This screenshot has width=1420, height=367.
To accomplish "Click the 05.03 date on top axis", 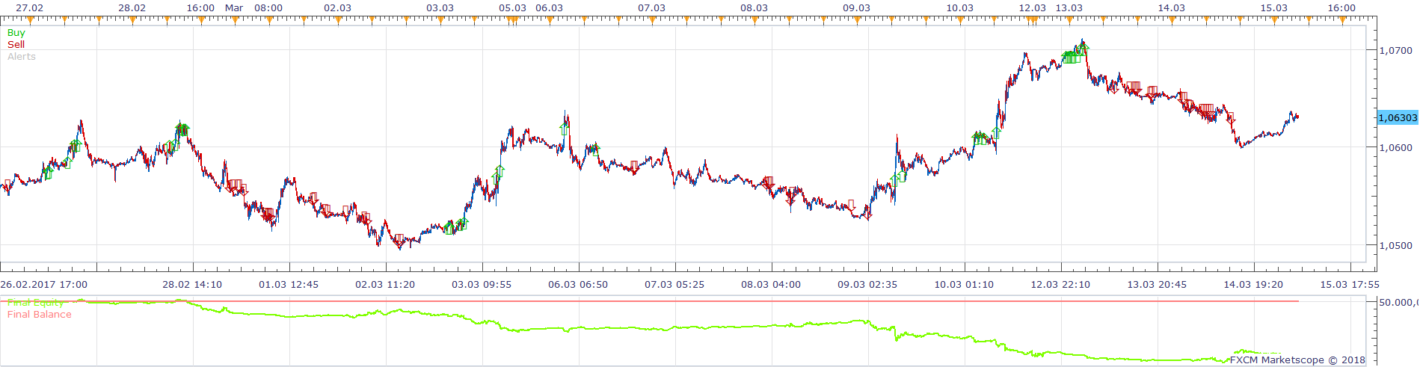I will click(x=512, y=8).
